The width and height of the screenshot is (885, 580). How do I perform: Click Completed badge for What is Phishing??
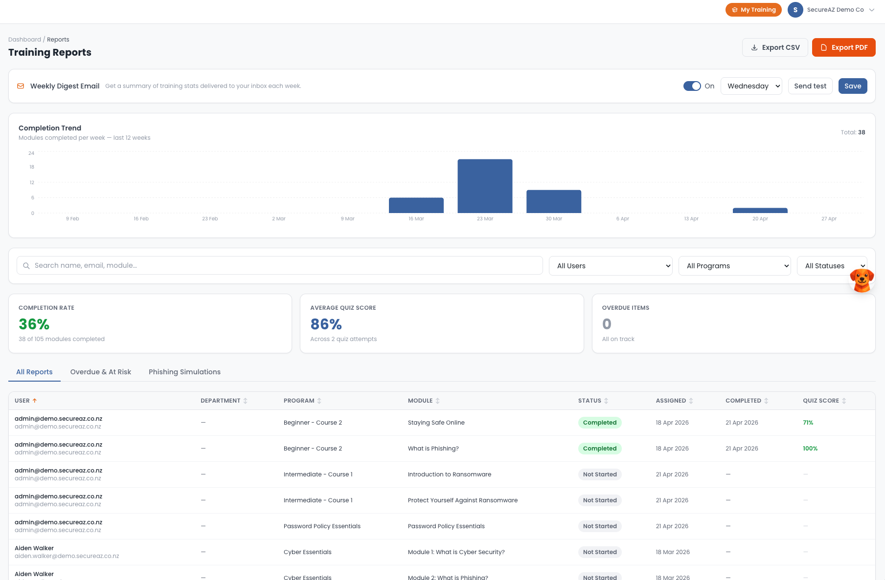pyautogui.click(x=600, y=449)
